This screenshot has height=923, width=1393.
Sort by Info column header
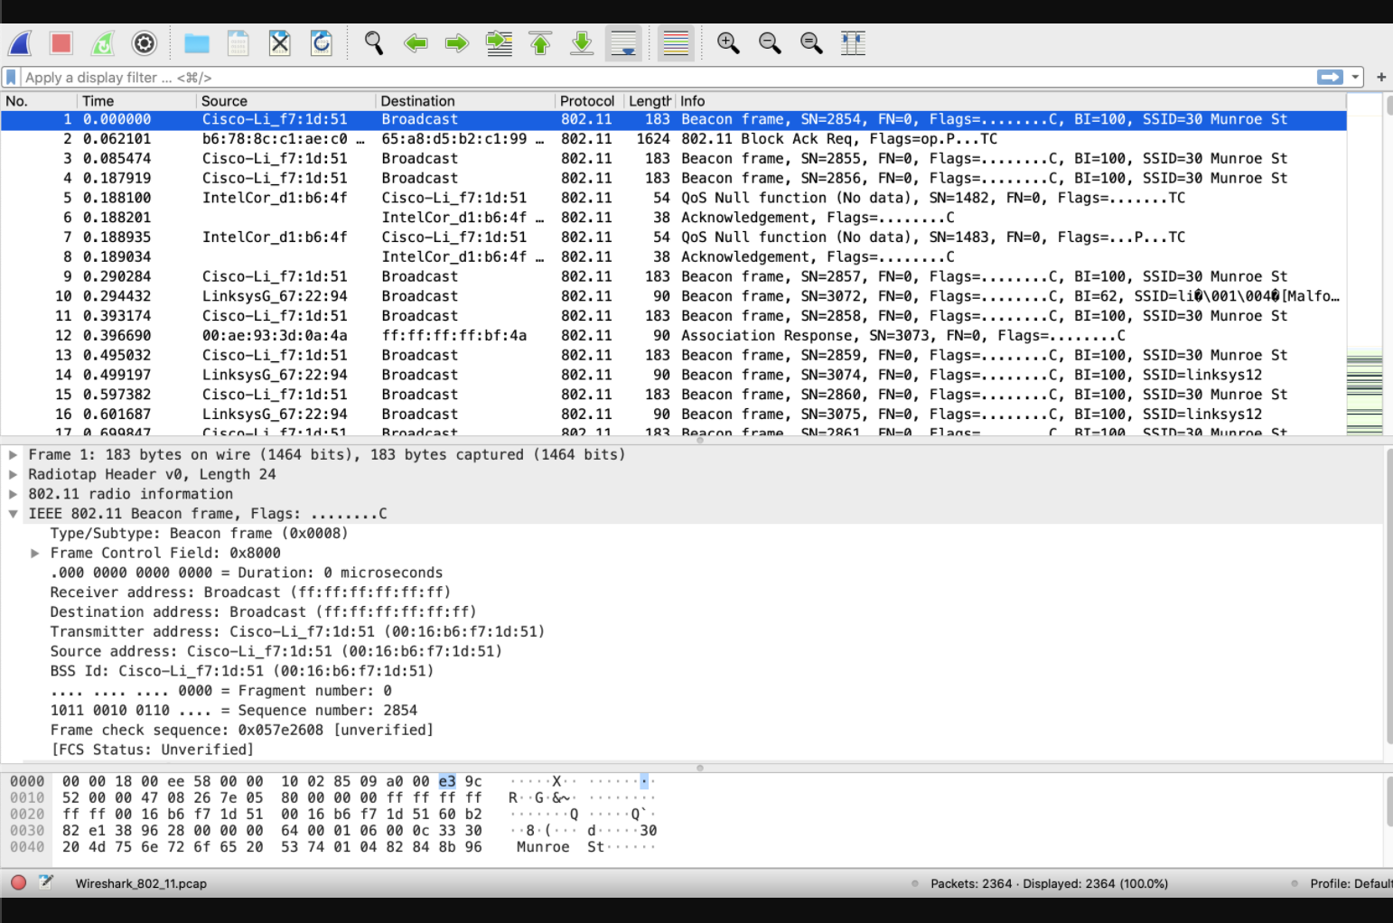point(1011,101)
